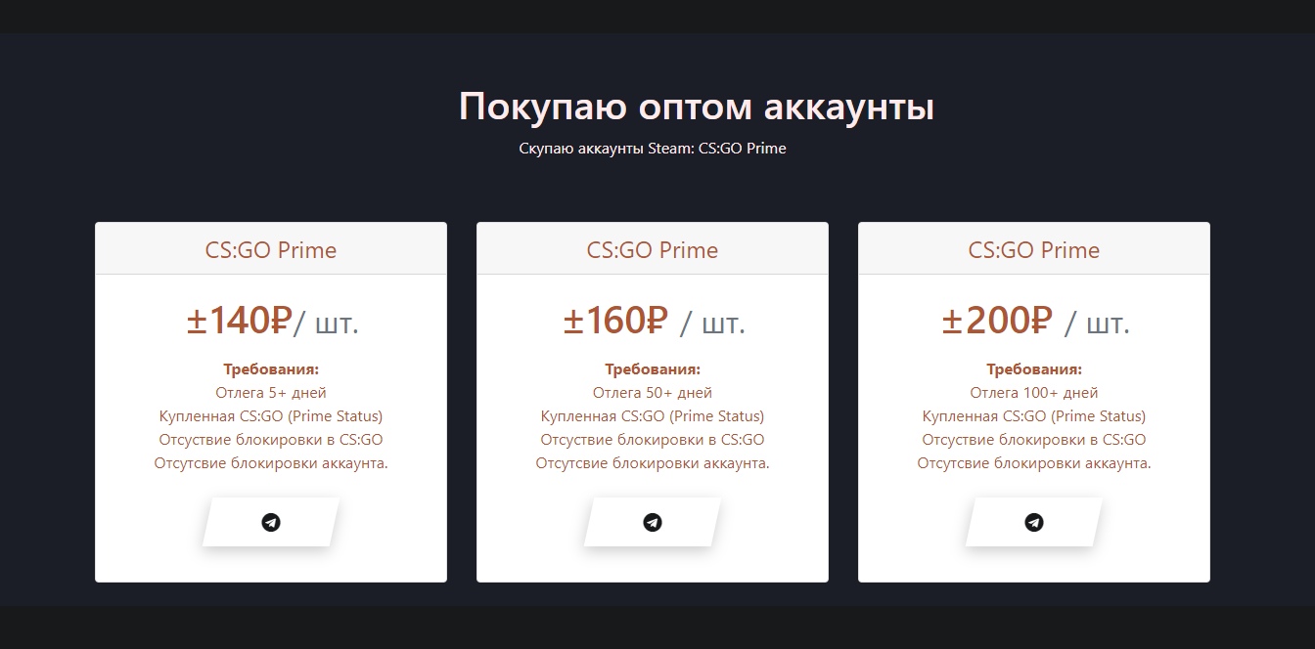Click the "Отлега 5+ дней" requirement
The height and width of the screenshot is (649, 1315).
[271, 393]
